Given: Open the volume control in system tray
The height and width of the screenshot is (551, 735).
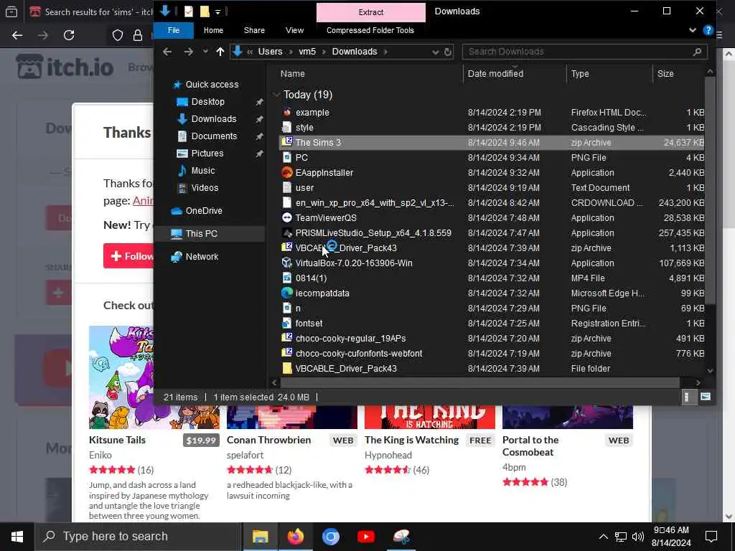Looking at the screenshot, I should click(x=637, y=537).
